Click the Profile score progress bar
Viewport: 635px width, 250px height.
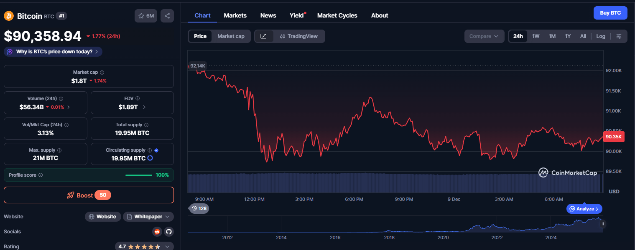click(x=139, y=175)
